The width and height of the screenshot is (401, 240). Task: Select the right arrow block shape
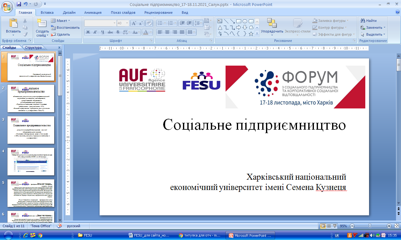[x=239, y=27]
